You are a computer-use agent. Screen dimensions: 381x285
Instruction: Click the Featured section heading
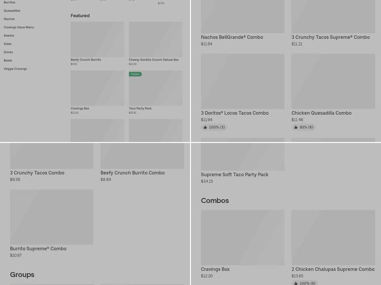[80, 16]
